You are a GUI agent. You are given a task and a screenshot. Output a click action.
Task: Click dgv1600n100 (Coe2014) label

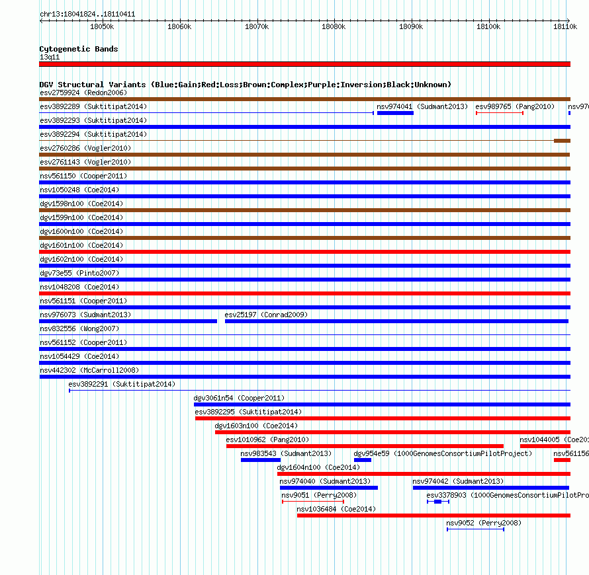(81, 231)
